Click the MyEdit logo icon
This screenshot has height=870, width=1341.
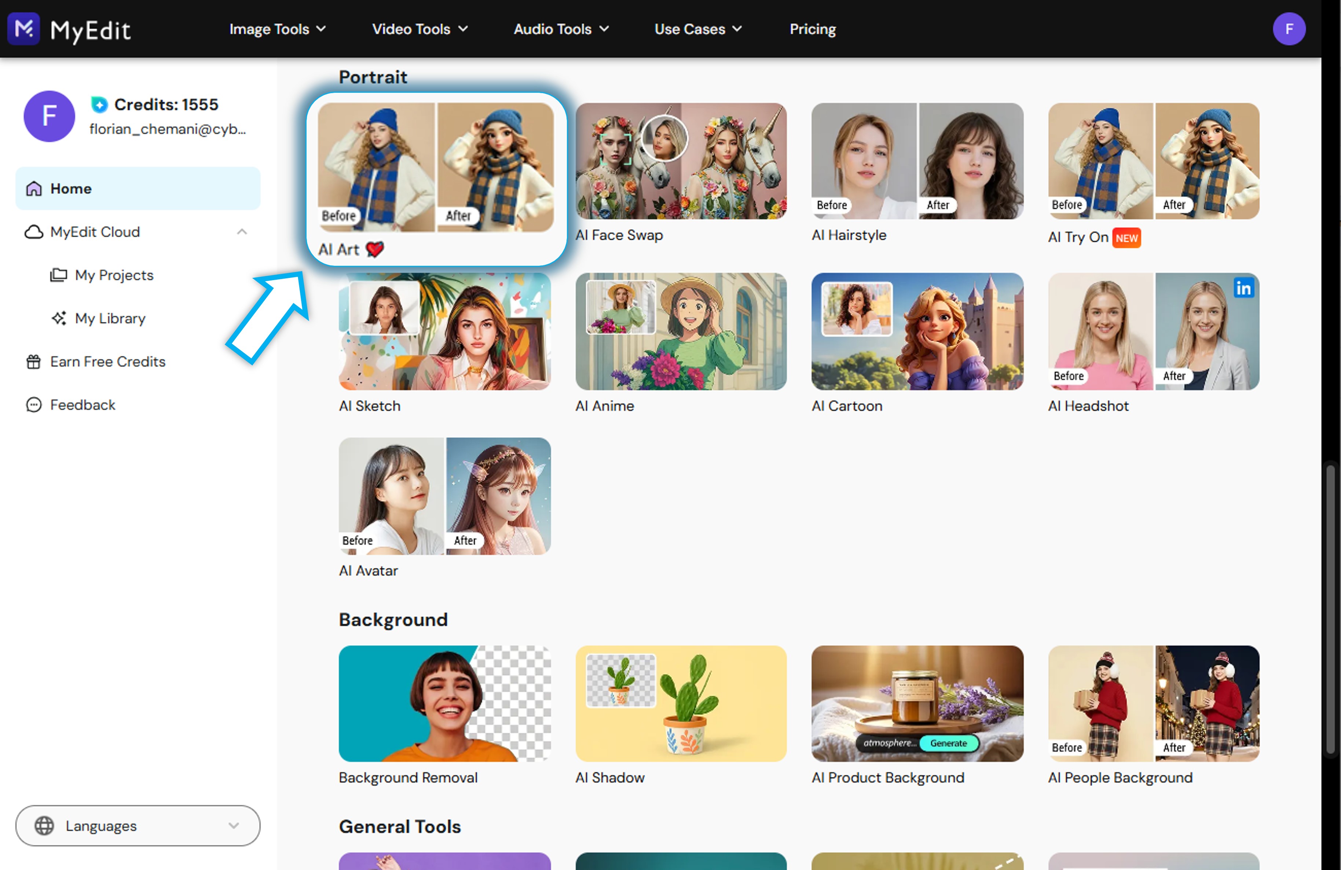point(24,28)
